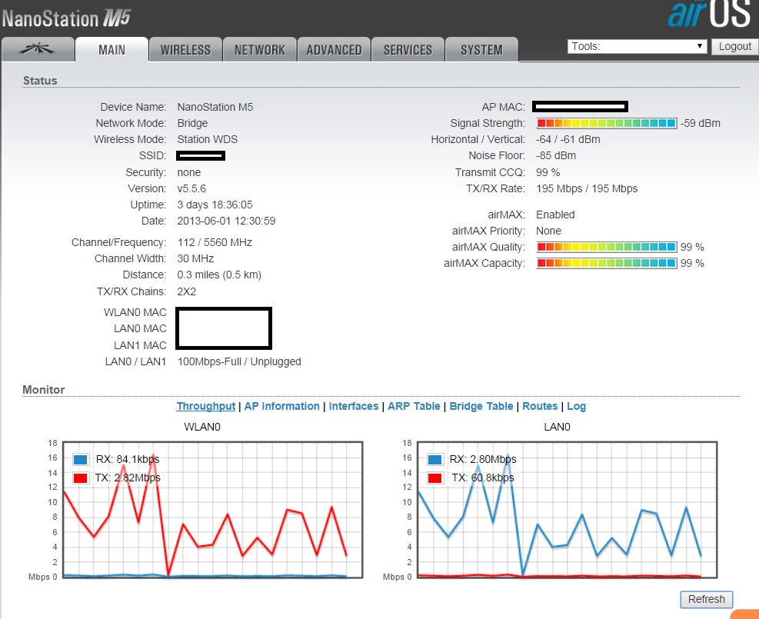759x619 pixels.
Task: Open the NETWORK tab
Action: pos(259,49)
